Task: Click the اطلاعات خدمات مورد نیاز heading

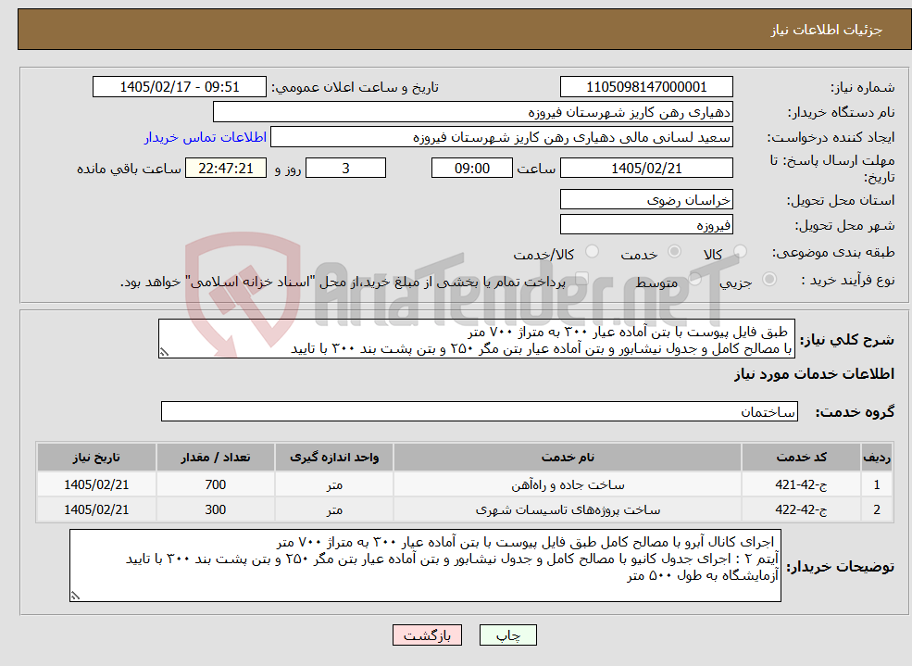Action: [814, 374]
